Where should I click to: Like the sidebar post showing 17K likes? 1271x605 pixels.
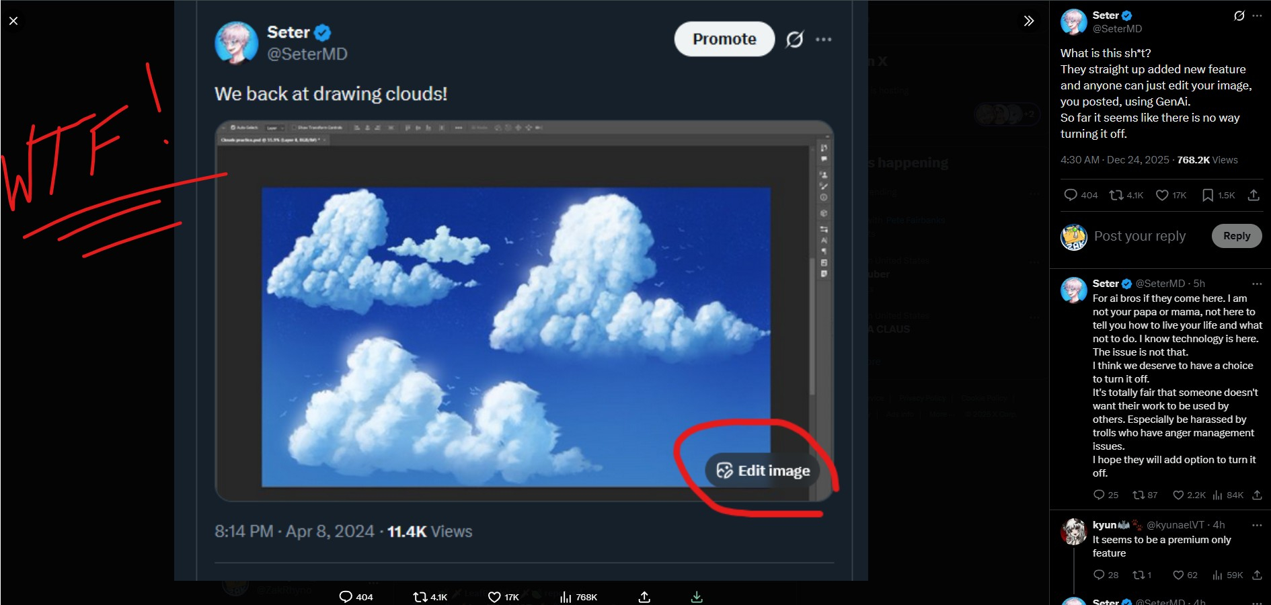[x=1162, y=195]
